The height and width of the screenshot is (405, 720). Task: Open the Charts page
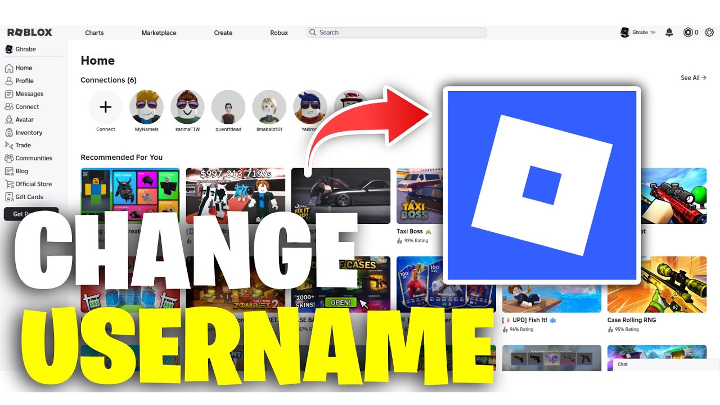point(94,33)
